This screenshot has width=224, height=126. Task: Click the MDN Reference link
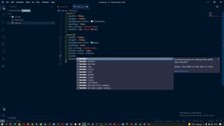[x=181, y=71]
